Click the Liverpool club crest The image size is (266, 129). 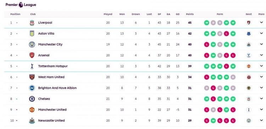coord(32,23)
